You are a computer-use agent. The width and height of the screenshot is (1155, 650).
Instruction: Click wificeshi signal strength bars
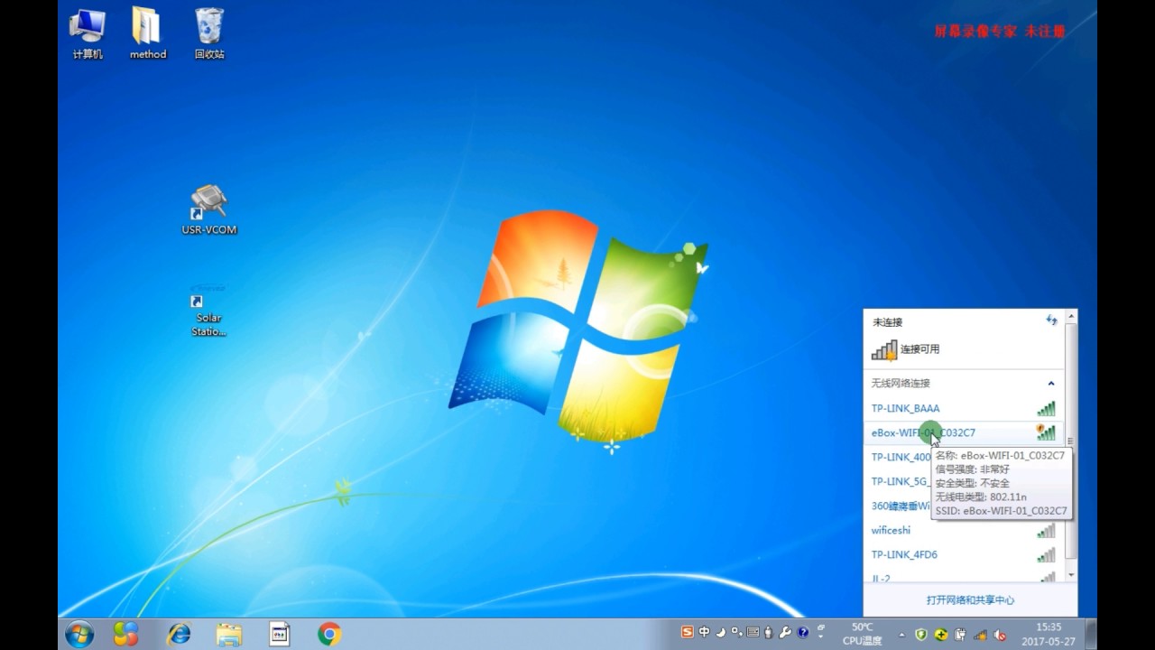pyautogui.click(x=1046, y=530)
